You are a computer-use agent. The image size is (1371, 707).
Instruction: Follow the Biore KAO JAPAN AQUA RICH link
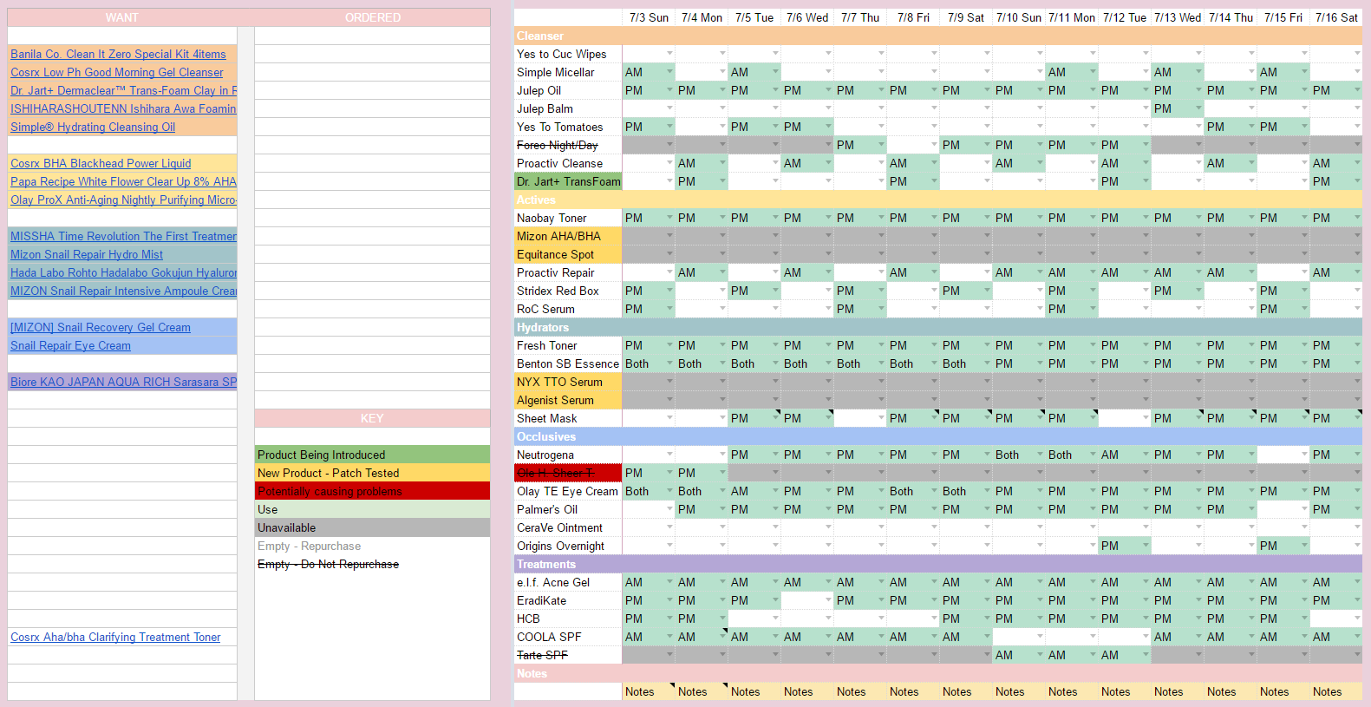coord(123,382)
